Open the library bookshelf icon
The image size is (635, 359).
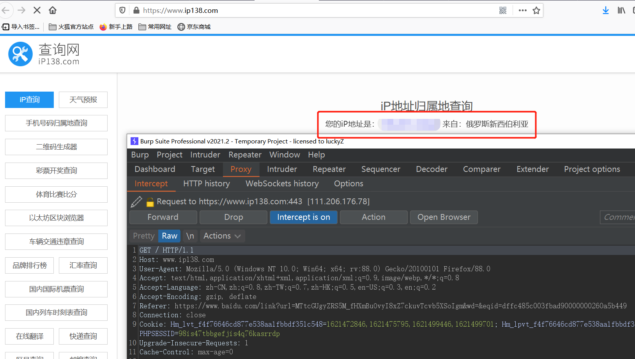tap(621, 11)
